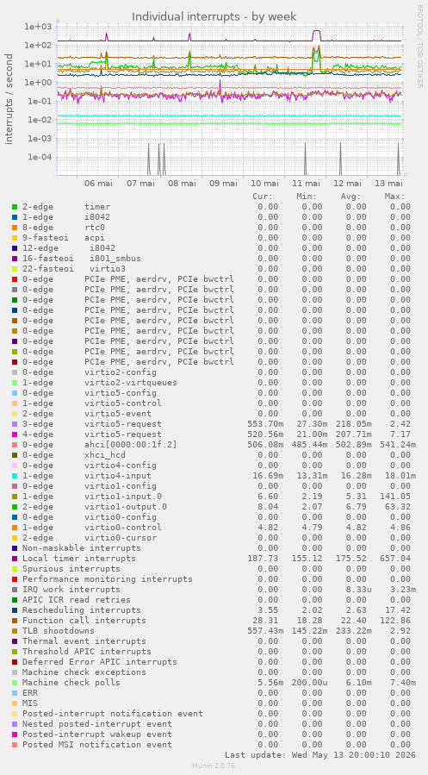Screen dimensions: 428x775
Task: Click the ahci[0000:00:1f.2] legend swatch
Action: tap(15, 444)
